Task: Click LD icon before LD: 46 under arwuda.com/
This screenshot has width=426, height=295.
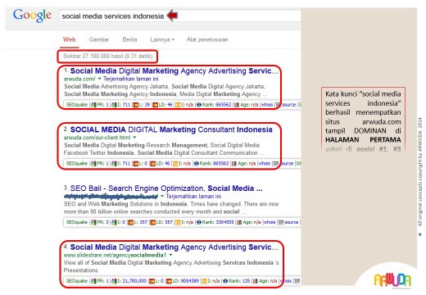Action: click(155, 105)
